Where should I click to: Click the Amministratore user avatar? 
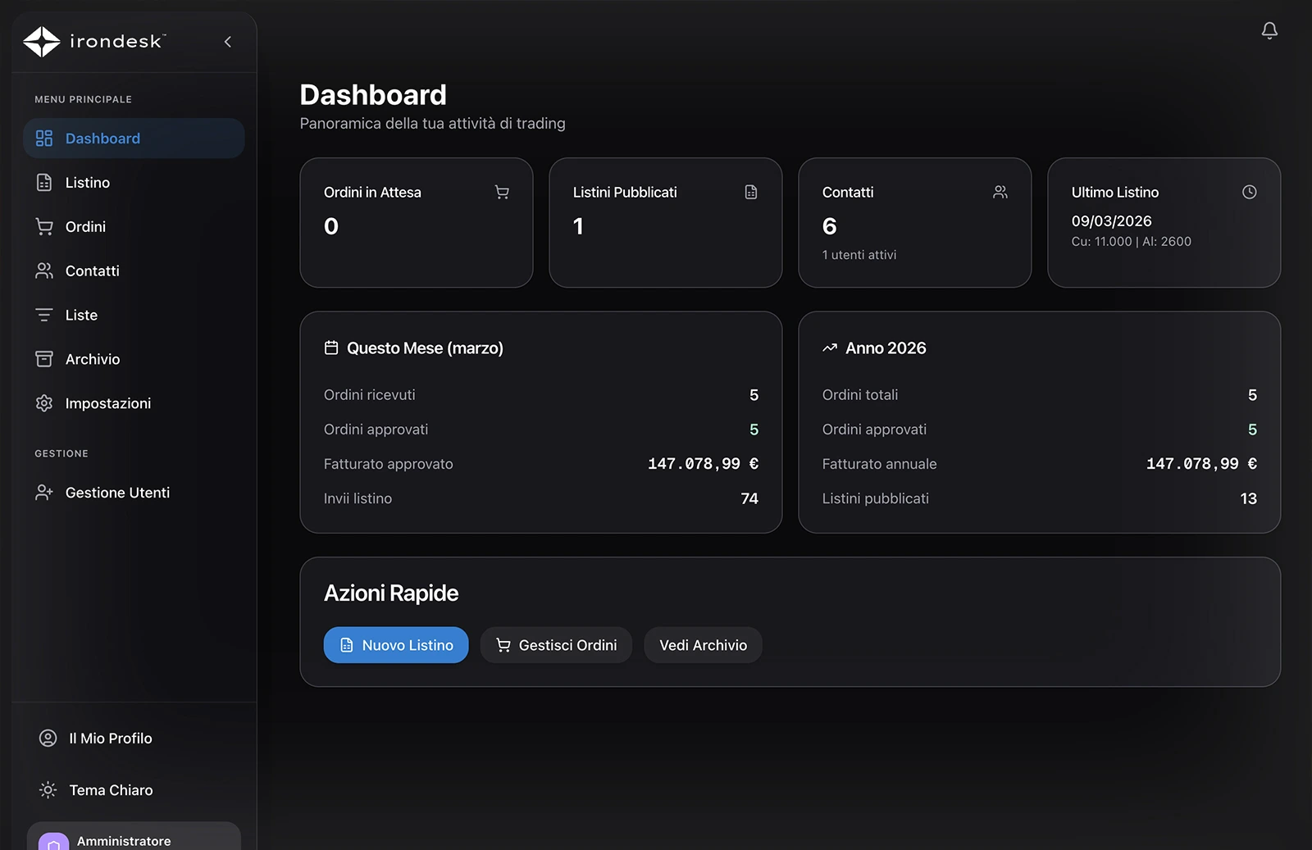tap(53, 842)
